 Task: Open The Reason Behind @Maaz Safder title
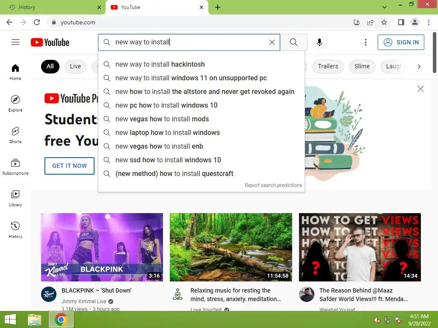tap(364, 295)
